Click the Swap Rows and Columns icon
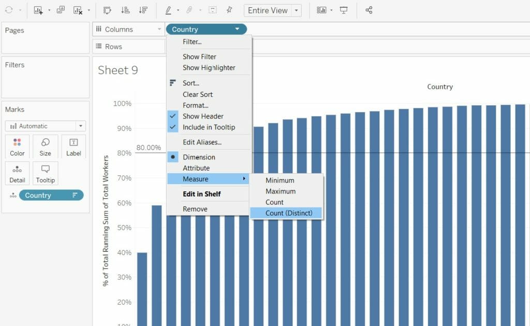This screenshot has width=530, height=326. pos(107,10)
